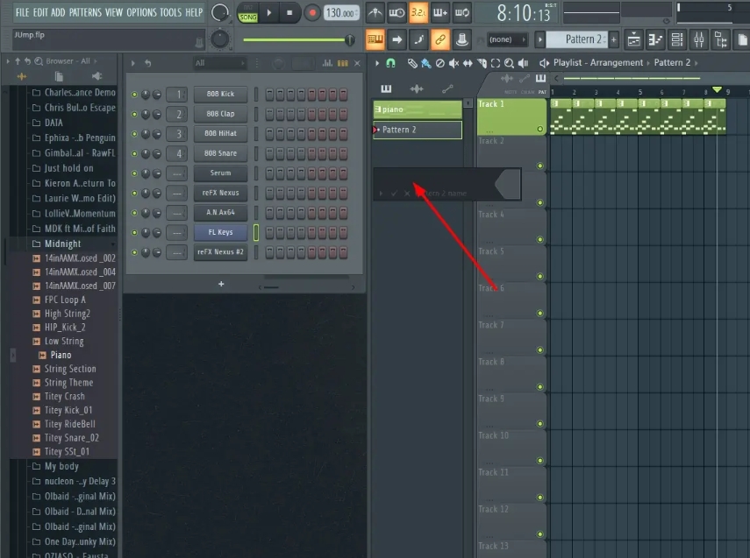750x558 pixels.
Task: Select the Zoom tool in the playlist toolbar
Action: (509, 62)
